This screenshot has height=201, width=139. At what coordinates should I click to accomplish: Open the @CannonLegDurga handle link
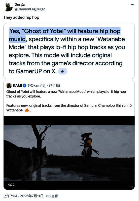tap(30, 9)
